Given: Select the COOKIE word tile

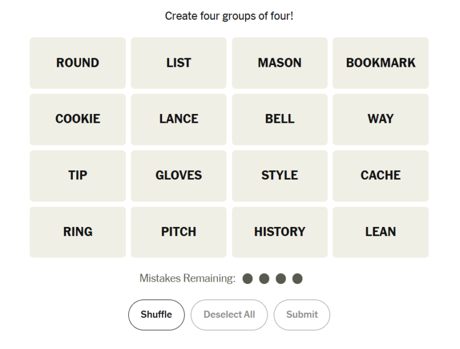Looking at the screenshot, I should (x=78, y=119).
